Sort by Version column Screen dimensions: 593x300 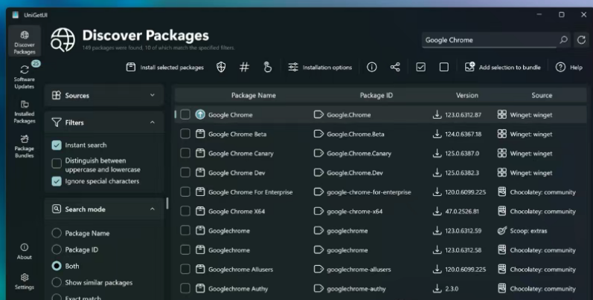pos(467,95)
